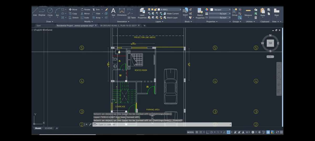
Task: Click the Scale tool
Action: pos(85,18)
